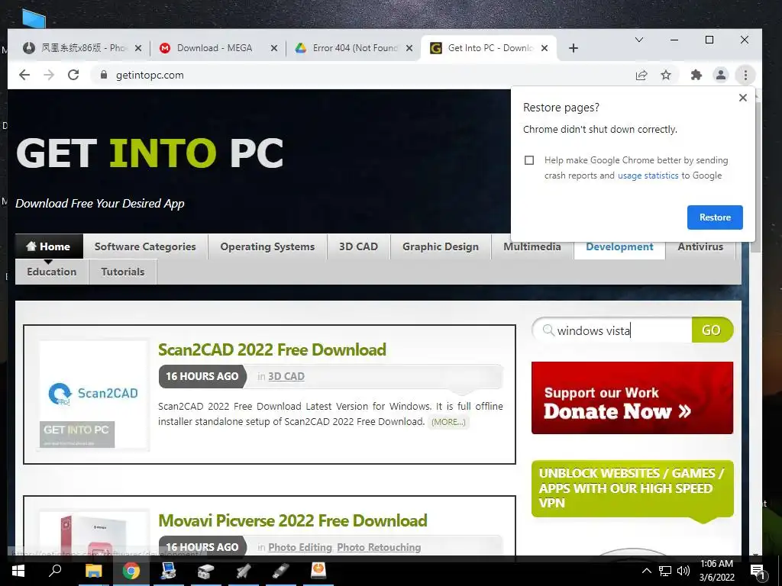Open the tab search chevron

point(639,40)
